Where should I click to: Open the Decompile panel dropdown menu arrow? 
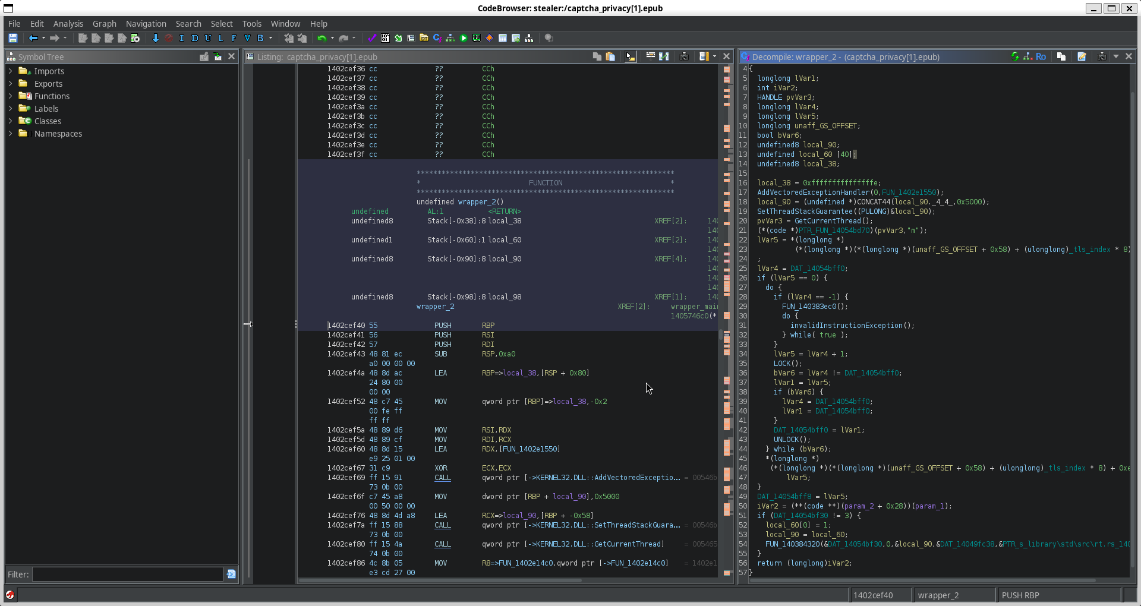tap(1115, 56)
